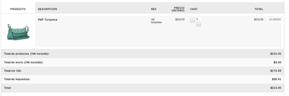This screenshot has width=289, height=96.
Task: Remove the item via the ELIMINAR link
Action: tap(275, 19)
